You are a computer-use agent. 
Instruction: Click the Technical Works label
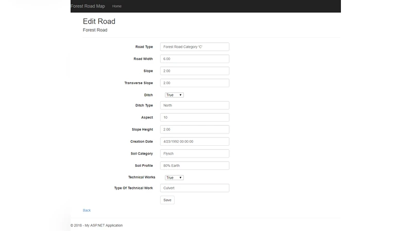point(142,177)
